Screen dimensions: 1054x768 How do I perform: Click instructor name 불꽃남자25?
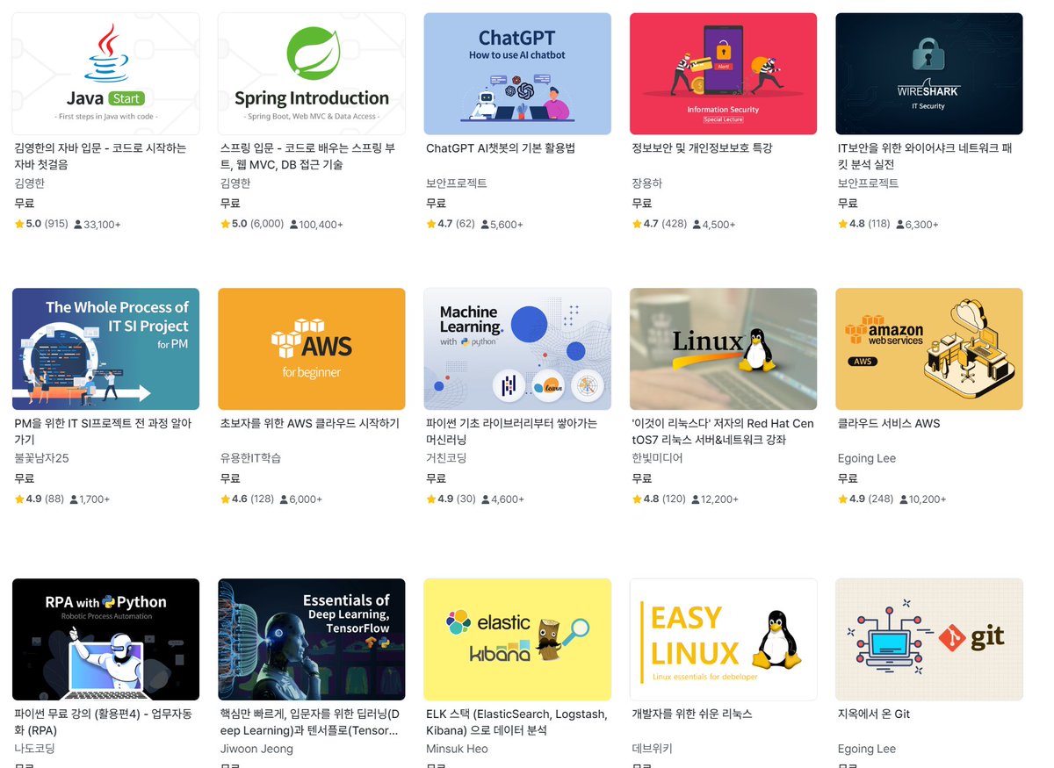(x=42, y=458)
